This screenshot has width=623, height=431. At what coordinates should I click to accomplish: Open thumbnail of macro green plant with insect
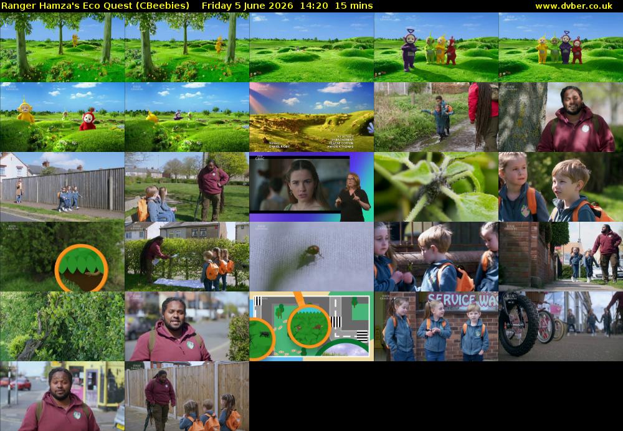[436, 187]
